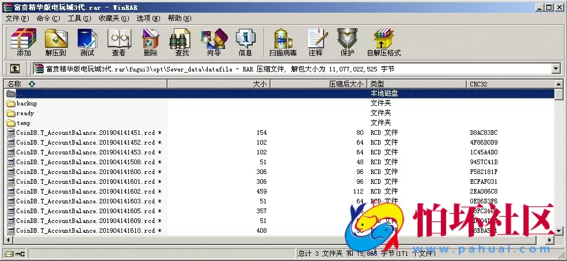Click CRC32 value 4F86D0D9
The height and width of the screenshot is (261, 567).
(484, 143)
